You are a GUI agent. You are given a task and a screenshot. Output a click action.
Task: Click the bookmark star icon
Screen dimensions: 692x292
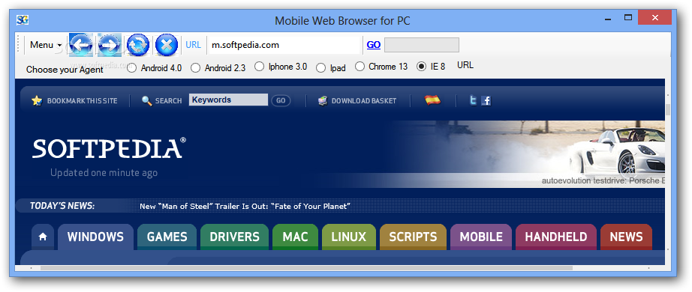pos(37,101)
